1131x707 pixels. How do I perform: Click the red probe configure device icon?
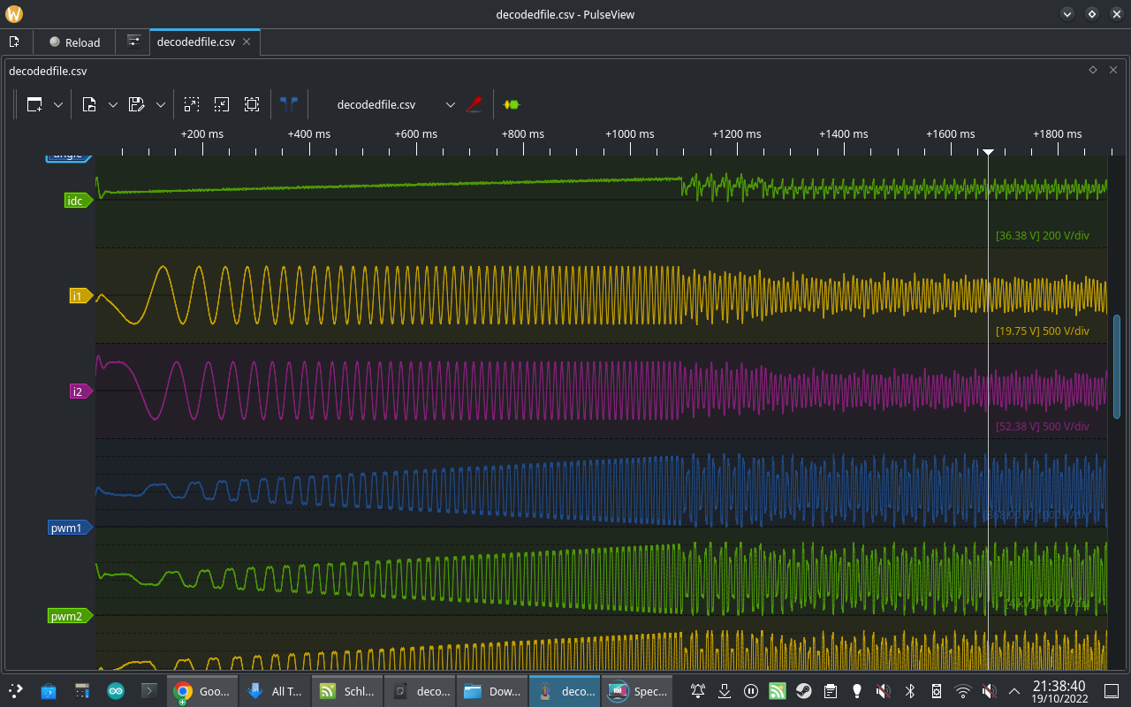click(x=474, y=104)
